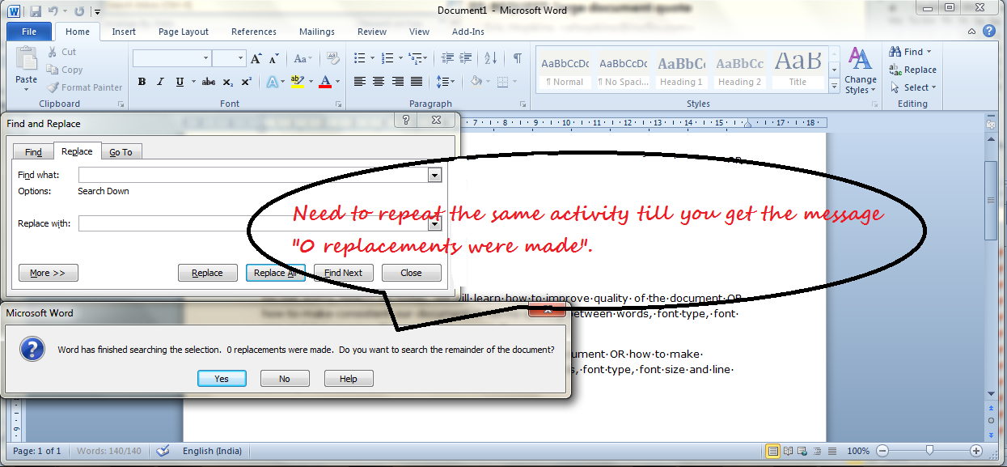Open the Find what dropdown
The height and width of the screenshot is (467, 1007).
[434, 174]
